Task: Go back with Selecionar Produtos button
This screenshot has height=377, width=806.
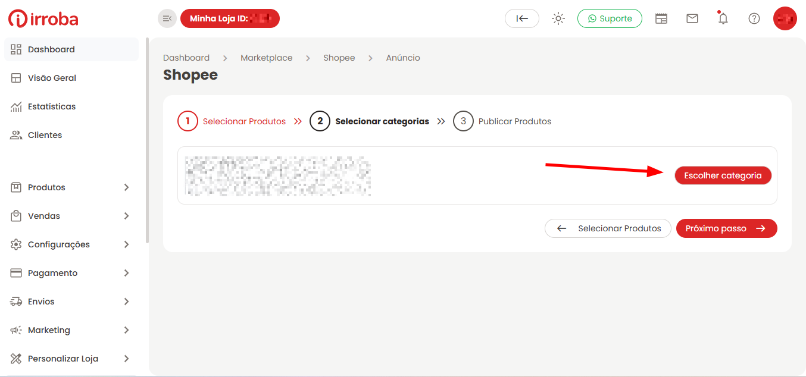Action: pyautogui.click(x=608, y=228)
